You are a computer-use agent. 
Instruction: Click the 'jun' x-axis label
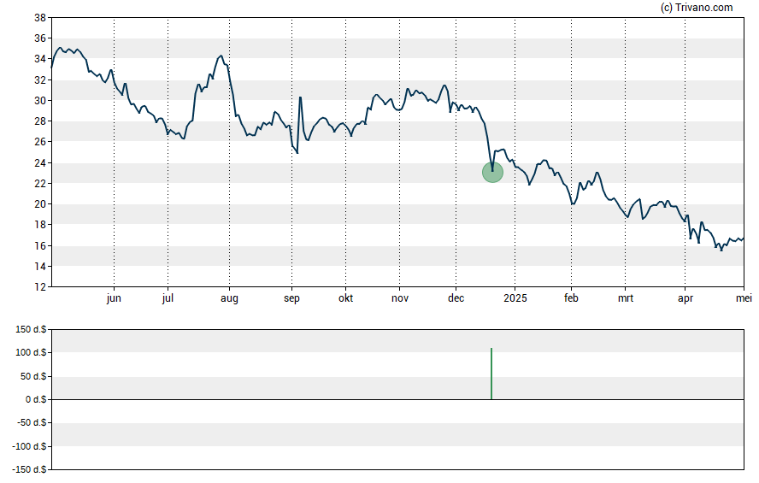click(114, 298)
